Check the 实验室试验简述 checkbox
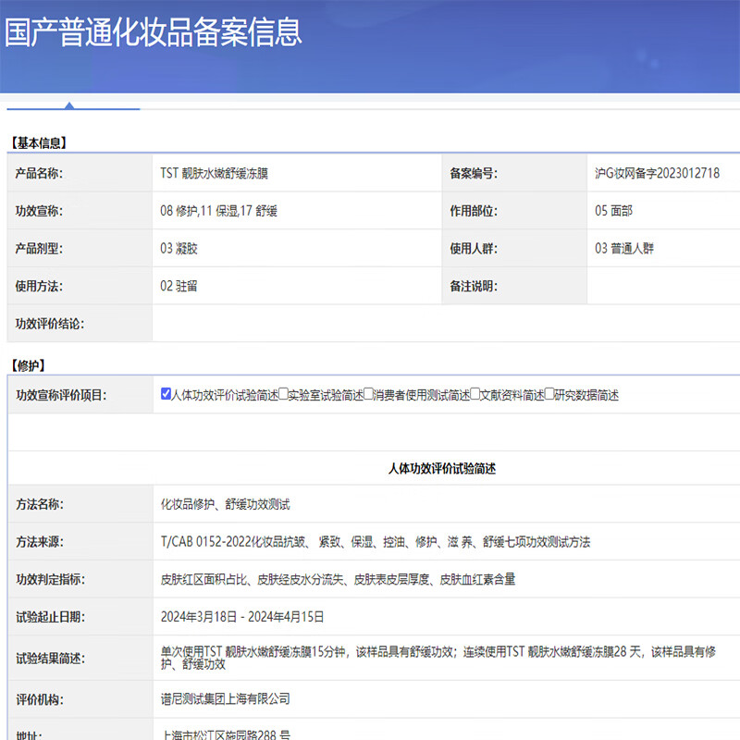Image resolution: width=740 pixels, height=740 pixels. click(281, 395)
